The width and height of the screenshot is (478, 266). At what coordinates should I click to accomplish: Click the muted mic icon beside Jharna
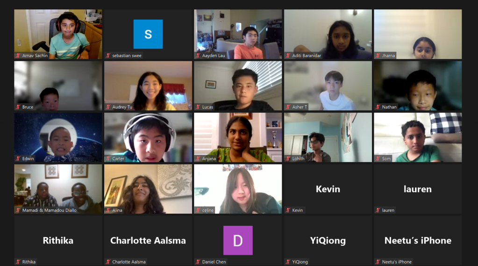tap(378, 56)
